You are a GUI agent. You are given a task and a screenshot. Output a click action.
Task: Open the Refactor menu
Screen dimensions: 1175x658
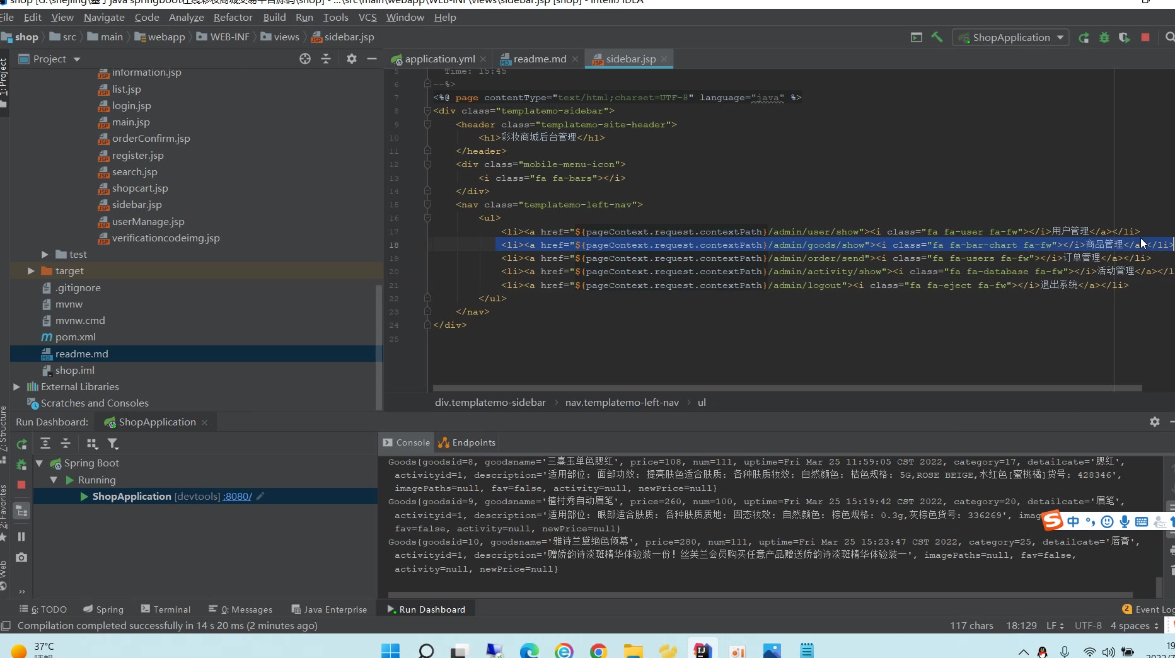tap(233, 17)
